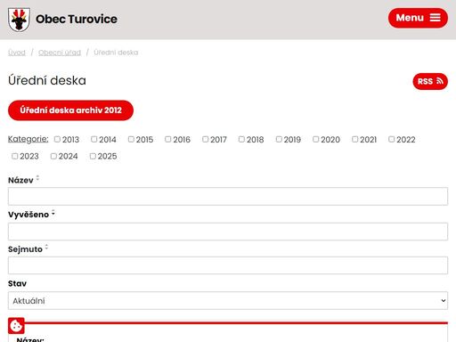This screenshot has width=456, height=342.
Task: Check the 2025 category checkbox
Action: coord(93,156)
